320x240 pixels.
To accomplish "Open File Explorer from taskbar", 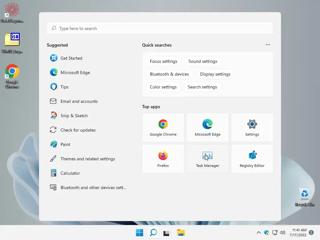I will pos(181,232).
